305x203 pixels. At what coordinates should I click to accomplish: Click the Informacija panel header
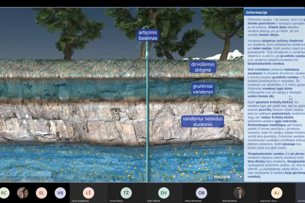[x=274, y=12]
